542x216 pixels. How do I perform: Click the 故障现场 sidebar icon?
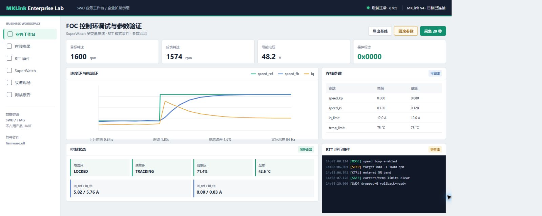(9, 82)
